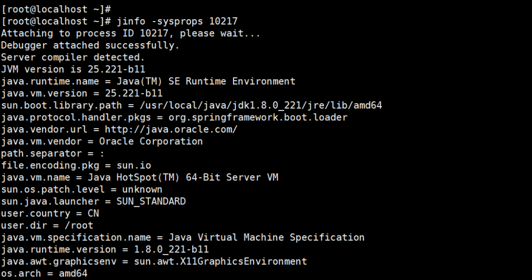This screenshot has width=532, height=280.
Task: Click the "Debugger attached successfully" message
Action: point(90,46)
